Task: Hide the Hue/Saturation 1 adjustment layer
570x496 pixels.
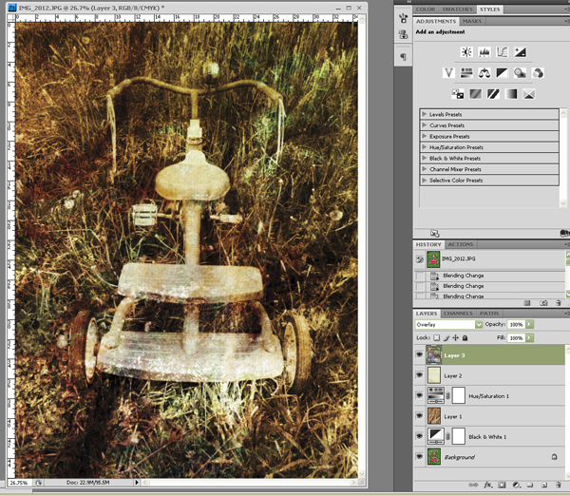Action: click(419, 396)
